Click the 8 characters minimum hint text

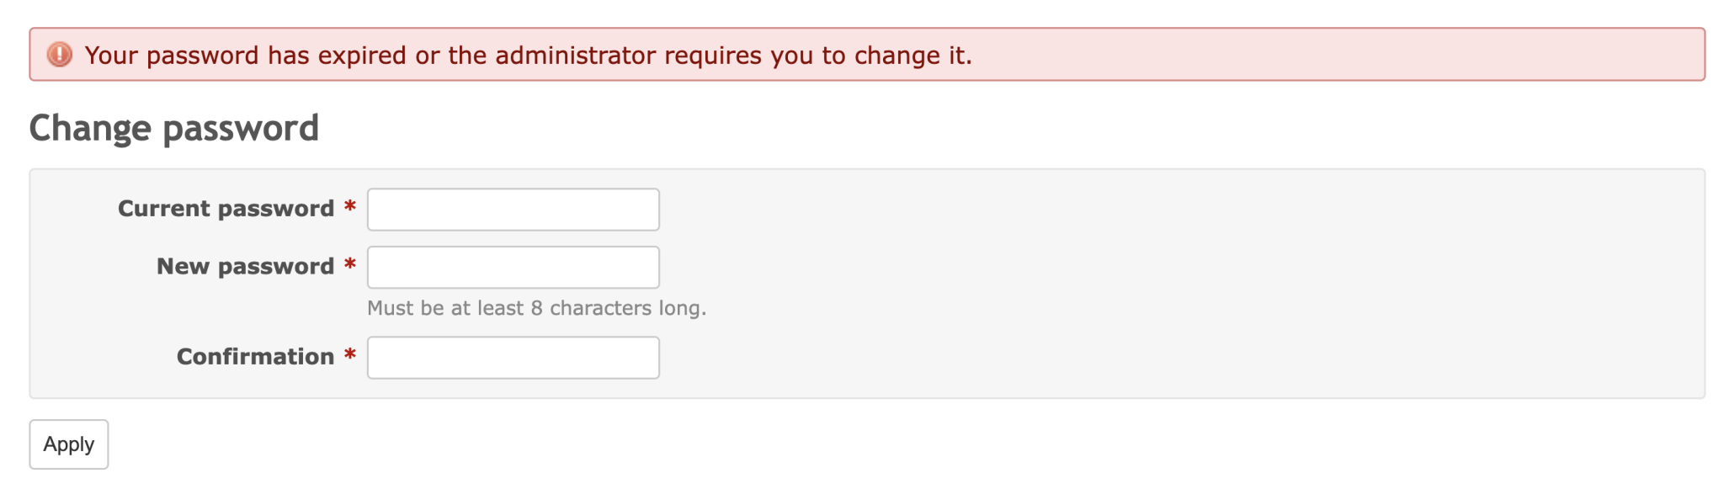tap(536, 308)
